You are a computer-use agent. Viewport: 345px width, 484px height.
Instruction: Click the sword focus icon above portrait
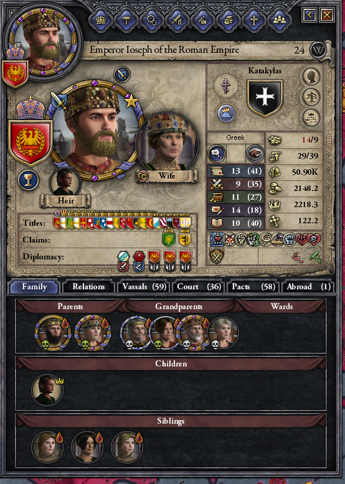point(122,74)
